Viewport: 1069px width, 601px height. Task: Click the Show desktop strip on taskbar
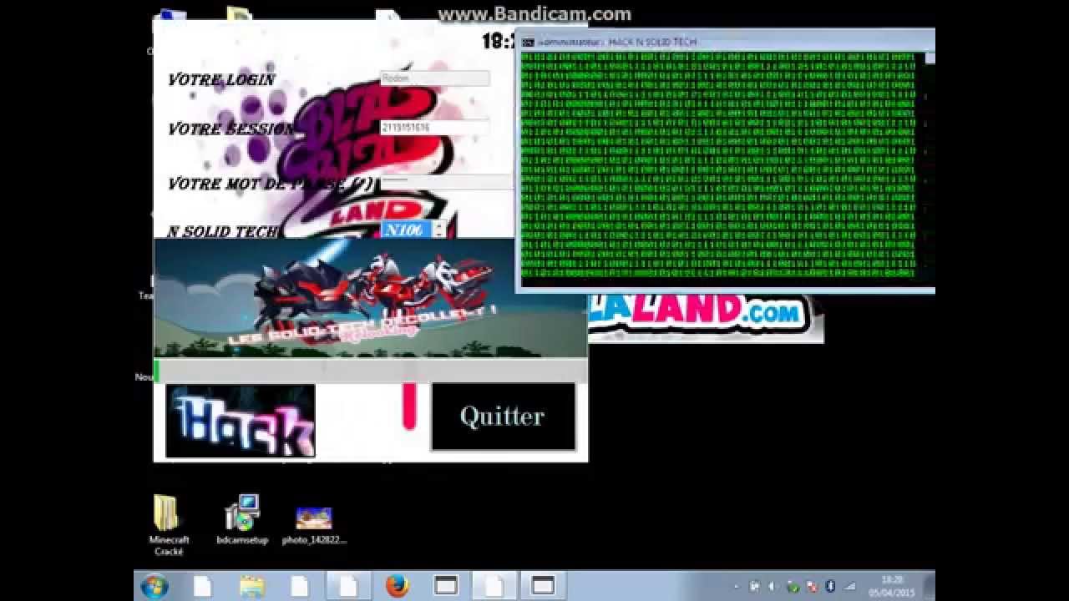[930, 586]
